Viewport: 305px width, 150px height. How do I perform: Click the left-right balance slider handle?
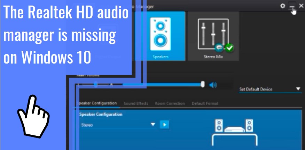click(95, 85)
